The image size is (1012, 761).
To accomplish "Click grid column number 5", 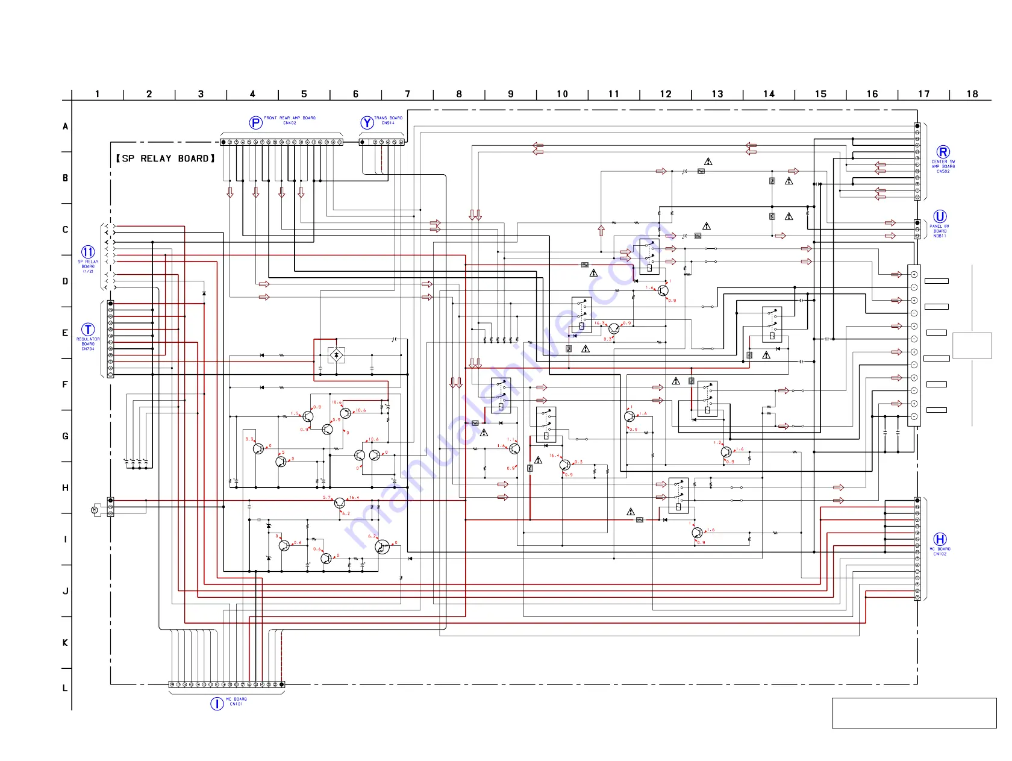I will (304, 94).
